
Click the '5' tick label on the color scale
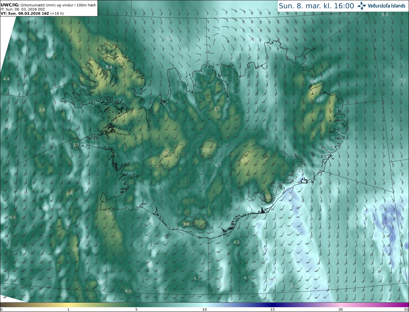(136, 309)
